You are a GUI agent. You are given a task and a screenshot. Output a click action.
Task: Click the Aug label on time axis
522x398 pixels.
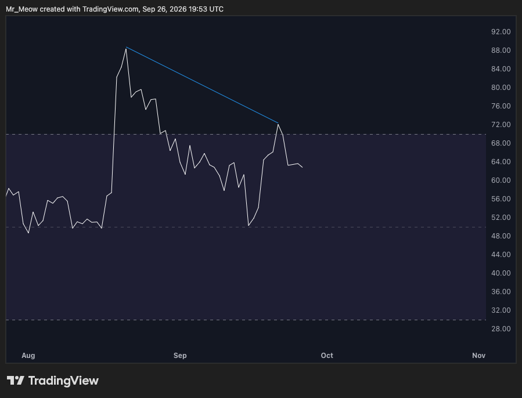28,356
